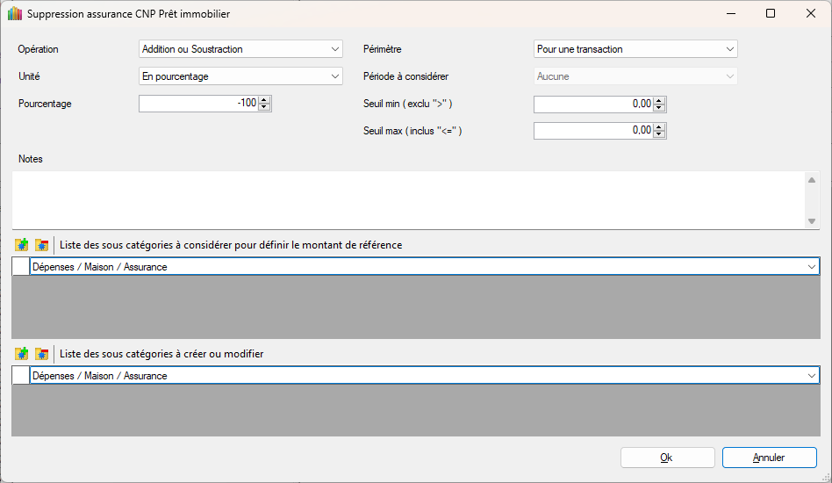Increment the Seuil min value
832x483 pixels.
tap(660, 100)
